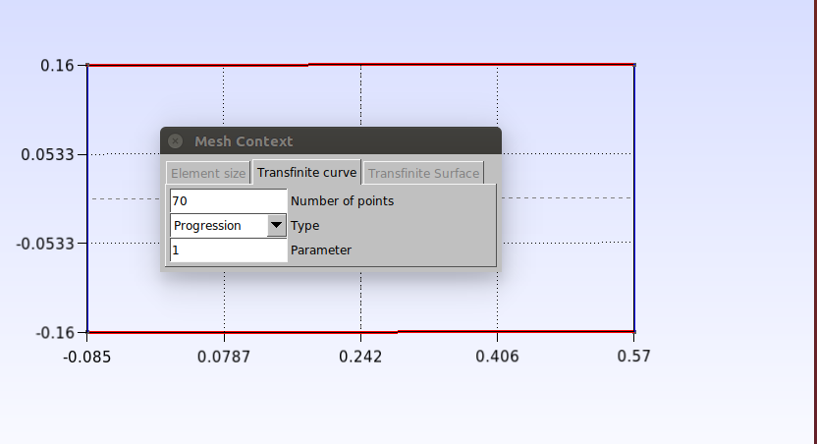Focus the Parameter input field

[228, 250]
